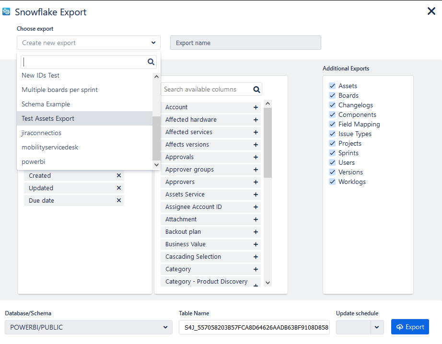Screen dimensions: 442x344
Task: Click the Export button
Action: pyautogui.click(x=410, y=327)
